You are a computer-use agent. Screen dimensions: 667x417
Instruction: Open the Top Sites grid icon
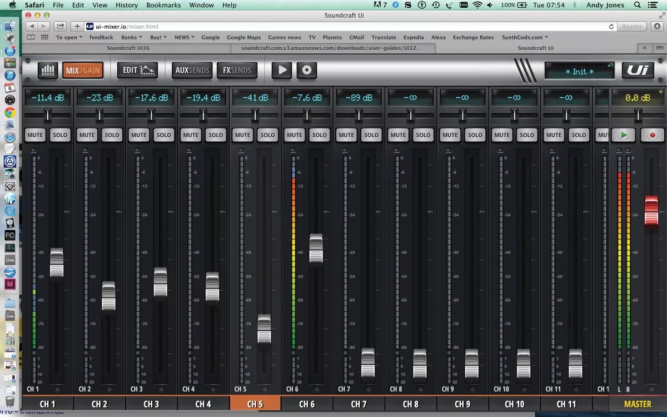[x=44, y=37]
